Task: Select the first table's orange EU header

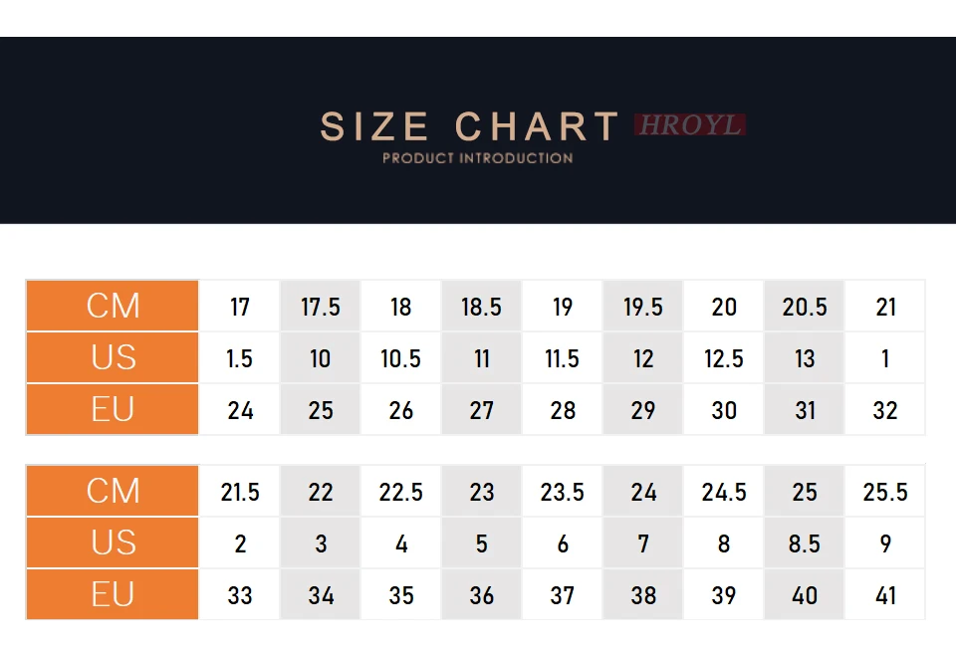Action: [x=113, y=409]
